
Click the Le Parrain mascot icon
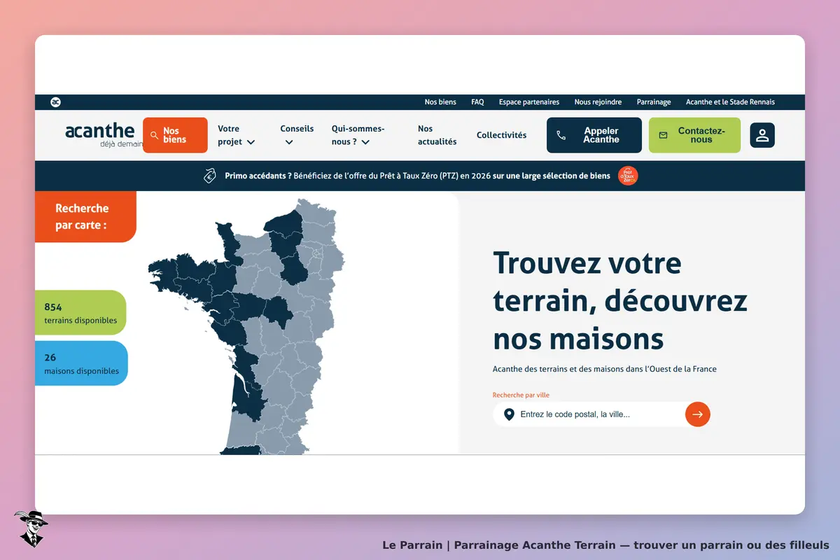(x=31, y=528)
